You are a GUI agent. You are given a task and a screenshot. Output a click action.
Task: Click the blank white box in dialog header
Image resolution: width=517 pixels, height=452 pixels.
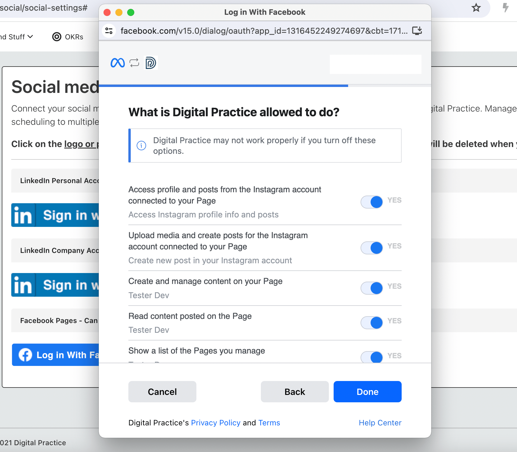[x=376, y=64]
